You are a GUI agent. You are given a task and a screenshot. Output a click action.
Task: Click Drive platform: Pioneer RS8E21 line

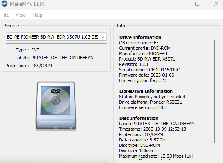pos(150,102)
